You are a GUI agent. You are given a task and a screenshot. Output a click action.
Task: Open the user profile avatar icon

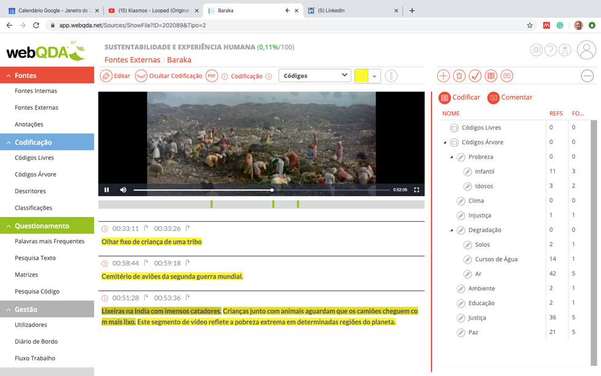586,50
